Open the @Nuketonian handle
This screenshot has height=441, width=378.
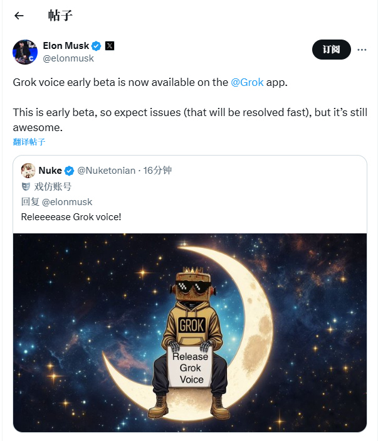[x=106, y=171]
